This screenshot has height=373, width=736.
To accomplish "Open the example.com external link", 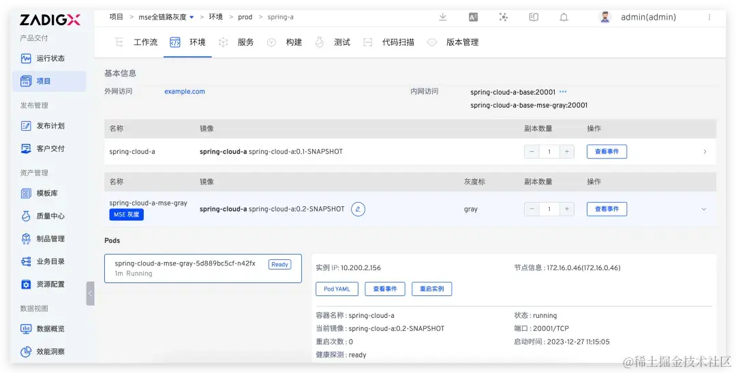I will [x=185, y=91].
